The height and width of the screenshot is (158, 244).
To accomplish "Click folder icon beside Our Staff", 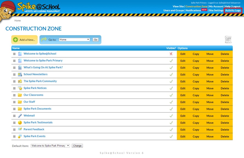I will point(20,102).
